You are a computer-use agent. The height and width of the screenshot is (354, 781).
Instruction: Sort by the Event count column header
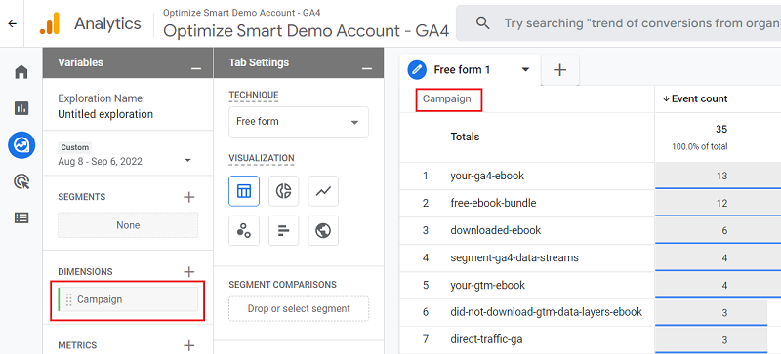[695, 98]
